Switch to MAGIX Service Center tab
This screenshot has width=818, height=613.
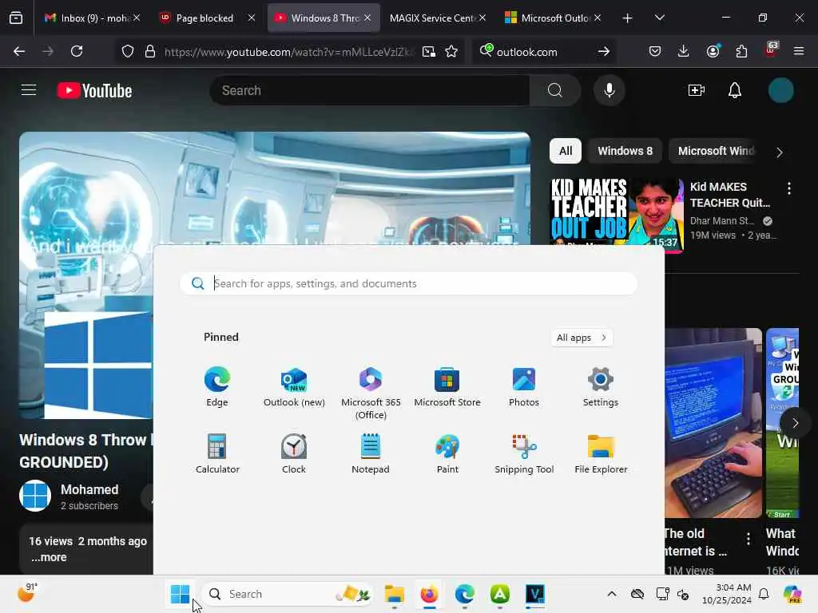(x=437, y=18)
